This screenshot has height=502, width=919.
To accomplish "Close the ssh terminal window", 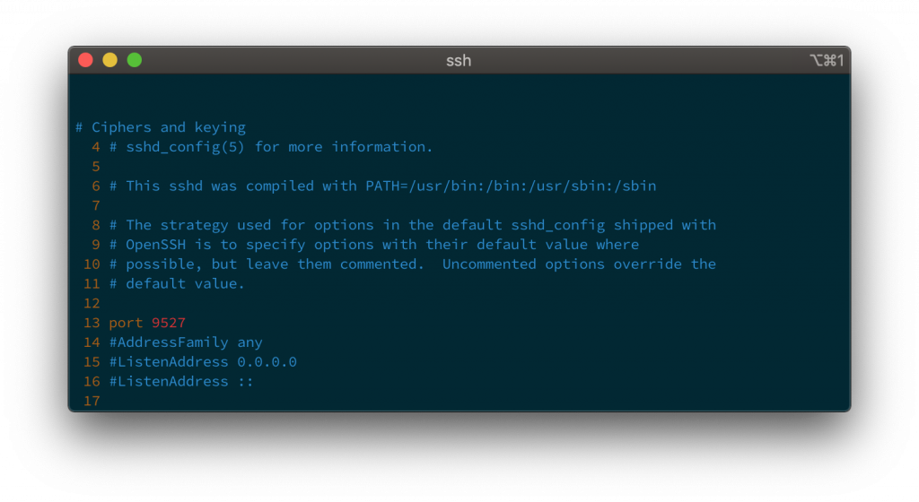I will 85,60.
